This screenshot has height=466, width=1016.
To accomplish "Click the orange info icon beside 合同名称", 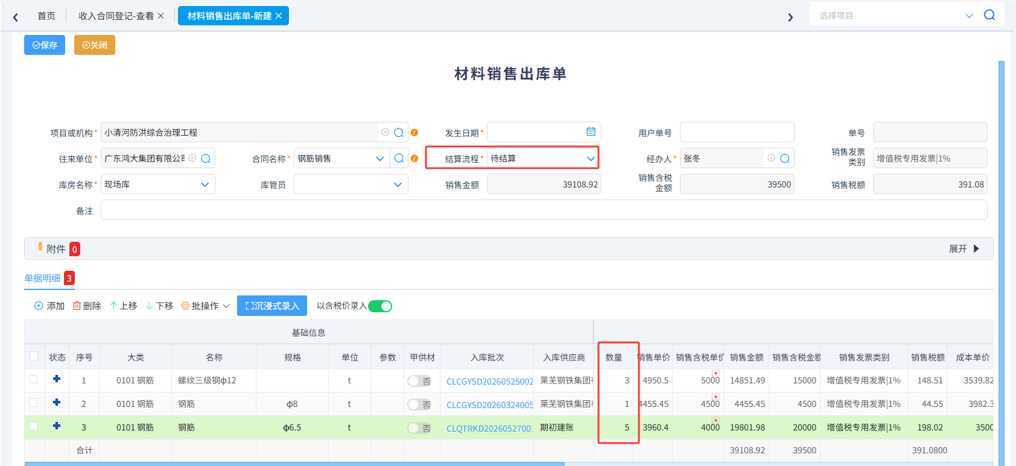I will click(414, 159).
